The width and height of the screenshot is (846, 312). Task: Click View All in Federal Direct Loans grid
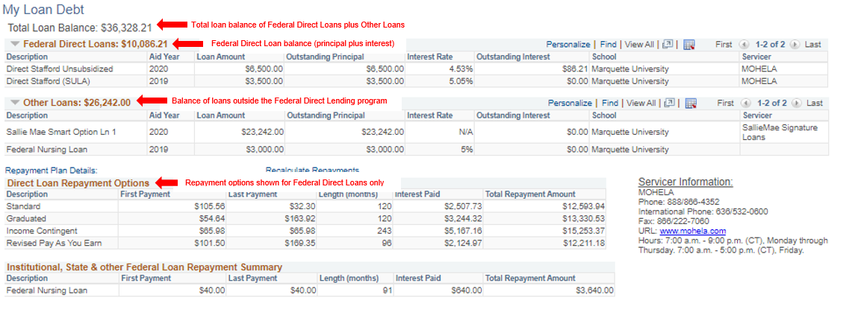pos(639,45)
